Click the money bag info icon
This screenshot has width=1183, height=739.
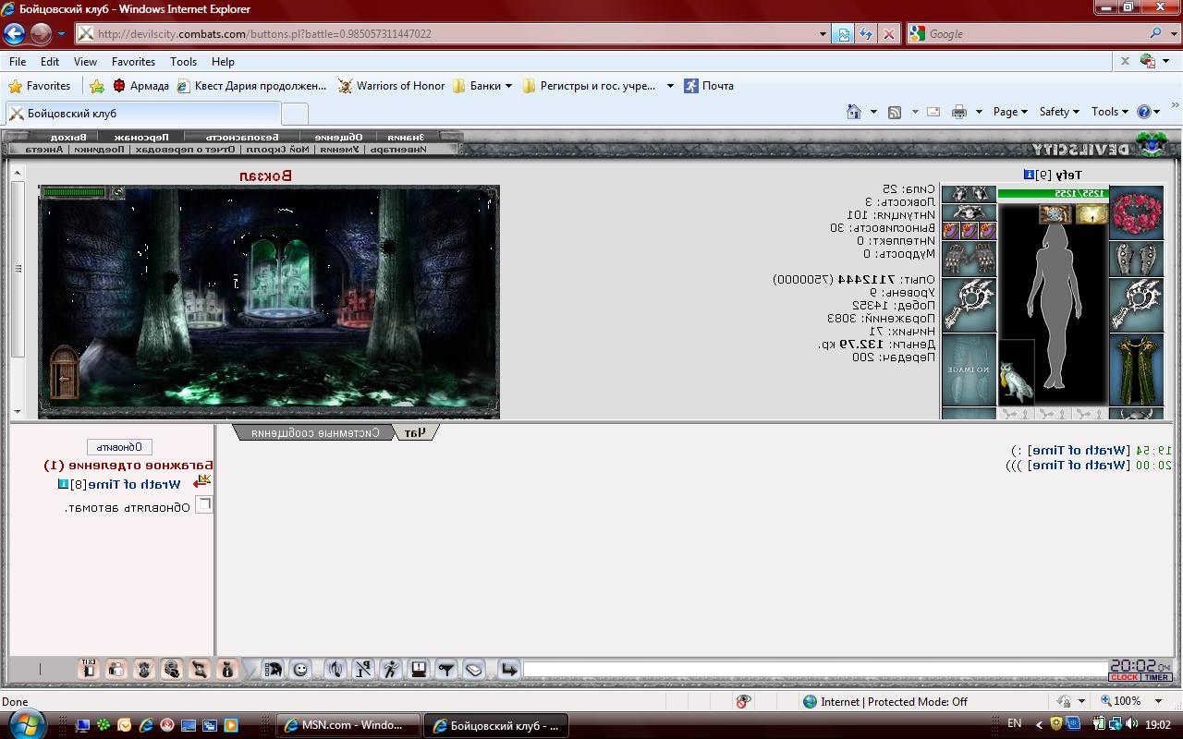[227, 669]
